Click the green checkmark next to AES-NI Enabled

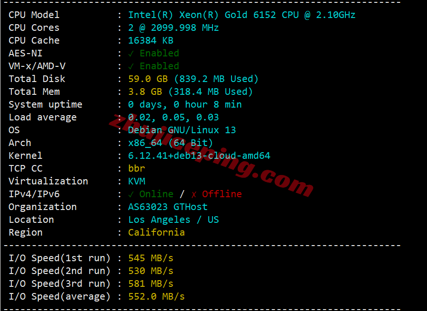click(131, 54)
